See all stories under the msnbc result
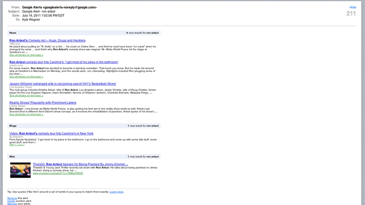Viewport: 365px width, 205px height. pyautogui.click(x=26, y=77)
